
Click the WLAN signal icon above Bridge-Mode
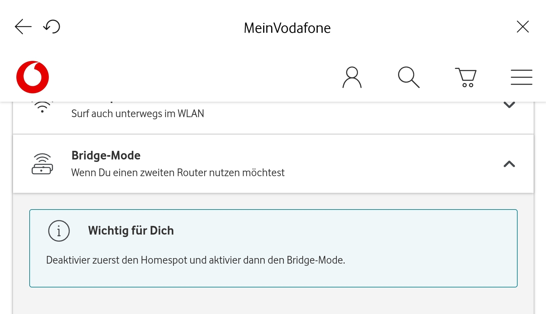[42, 107]
